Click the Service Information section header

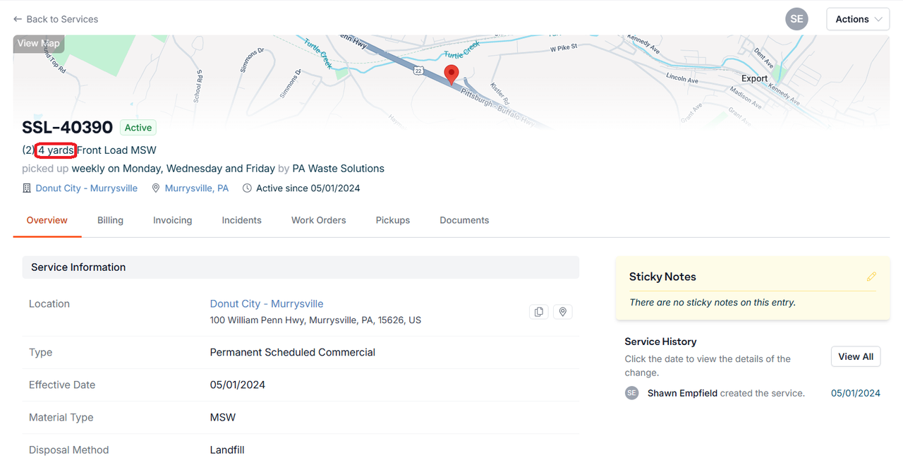pos(301,267)
